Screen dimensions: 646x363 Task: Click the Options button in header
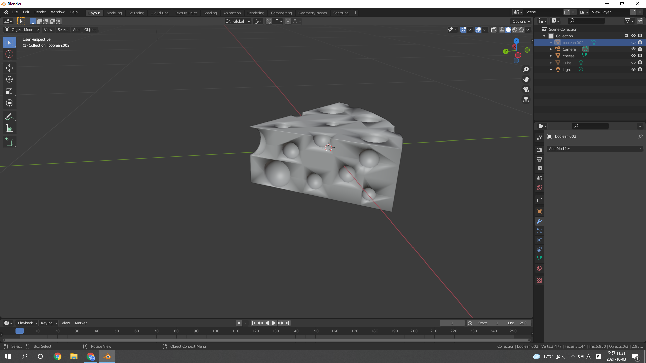521,21
